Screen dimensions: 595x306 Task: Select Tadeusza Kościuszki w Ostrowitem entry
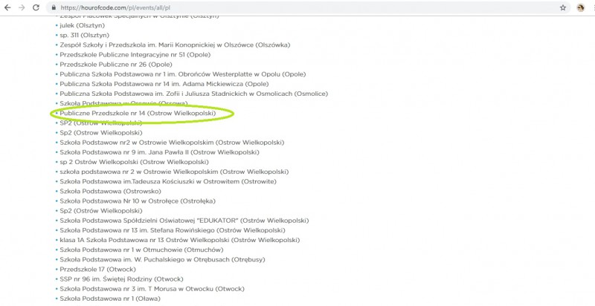(x=168, y=182)
